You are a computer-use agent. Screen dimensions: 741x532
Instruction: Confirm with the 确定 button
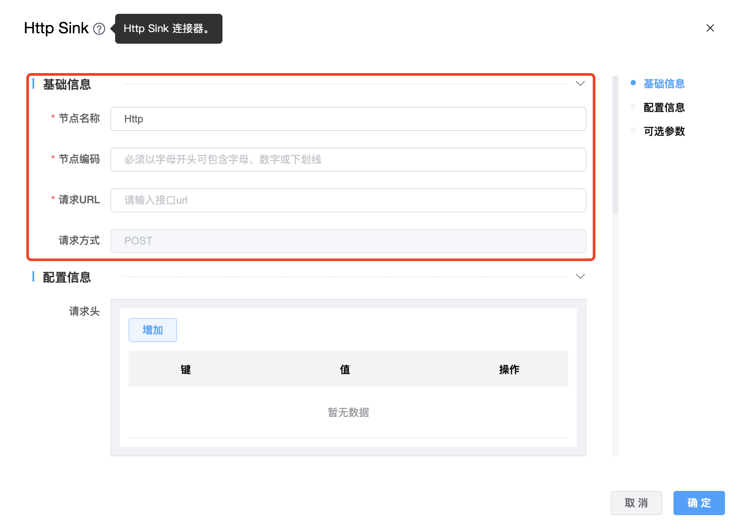pyautogui.click(x=699, y=503)
